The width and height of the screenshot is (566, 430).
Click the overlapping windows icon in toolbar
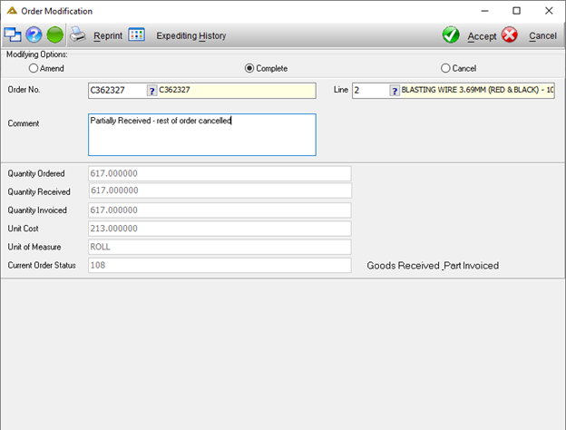13,35
